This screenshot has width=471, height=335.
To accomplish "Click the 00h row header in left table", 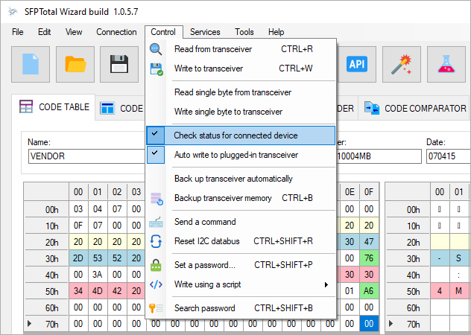I will (x=46, y=209).
